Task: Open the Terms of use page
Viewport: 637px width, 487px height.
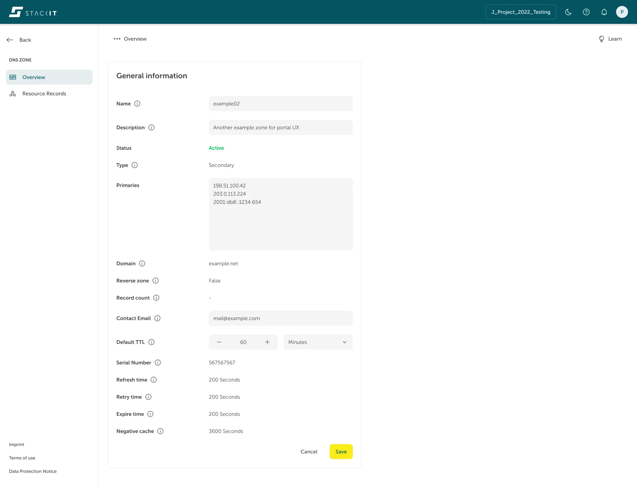Action: tap(22, 458)
